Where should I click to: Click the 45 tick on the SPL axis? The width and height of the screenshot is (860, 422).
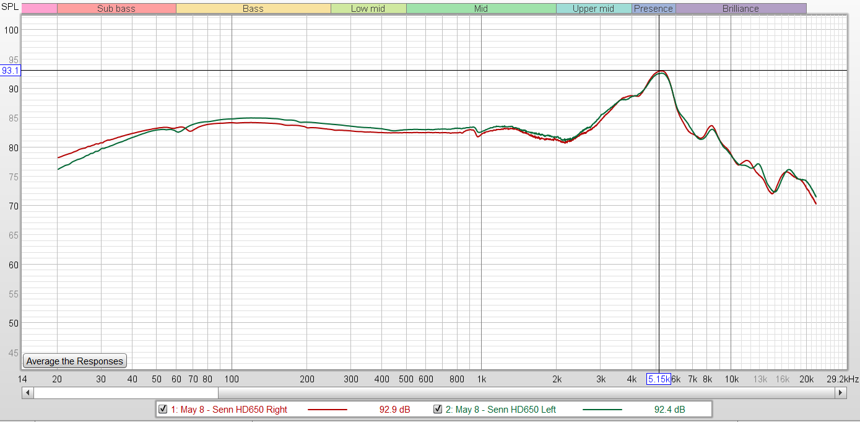[x=15, y=353]
